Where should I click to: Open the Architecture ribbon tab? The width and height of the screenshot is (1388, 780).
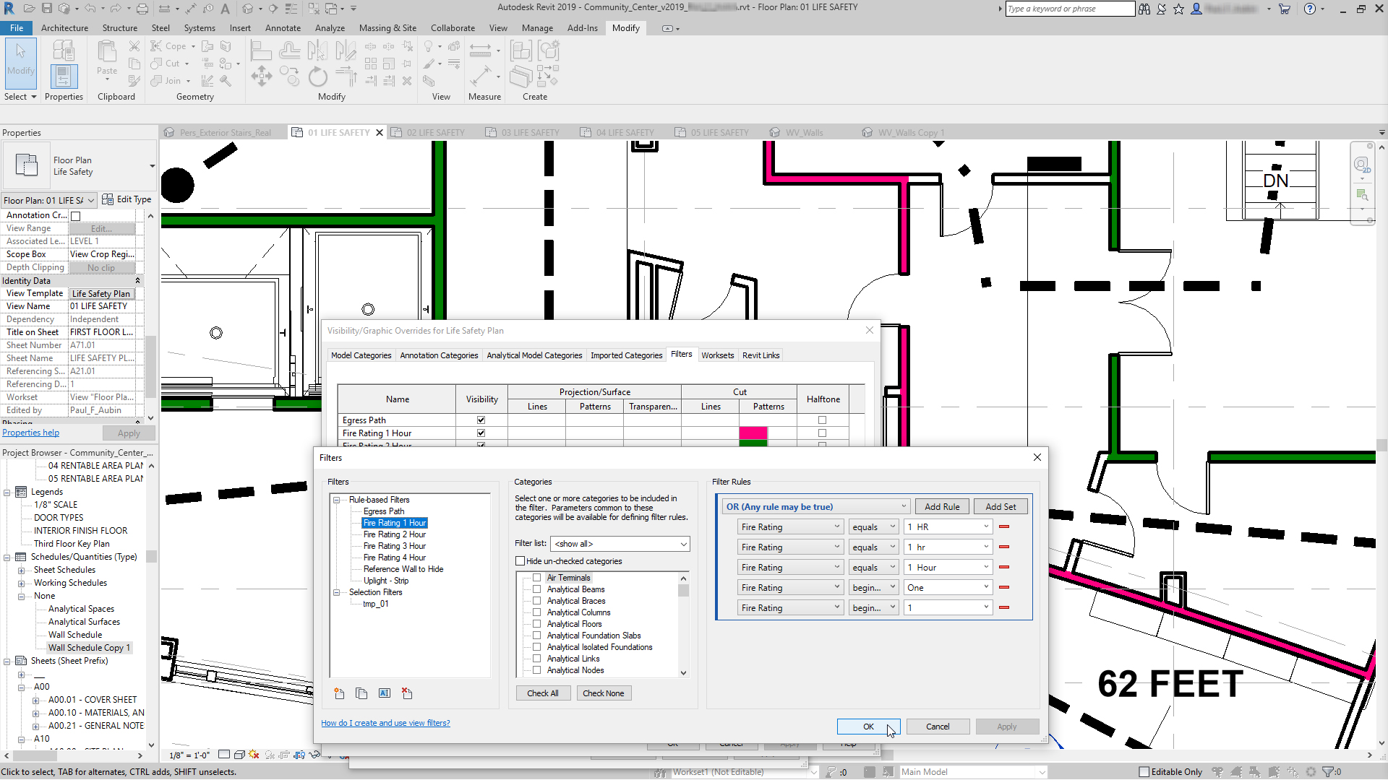coord(64,27)
